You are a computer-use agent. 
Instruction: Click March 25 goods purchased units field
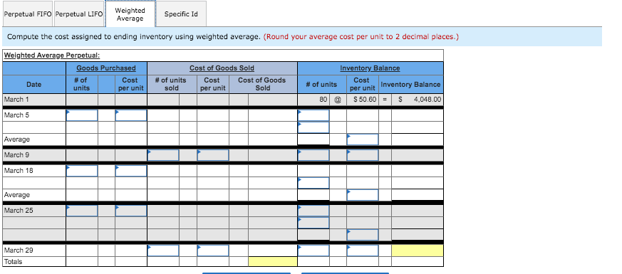[82, 211]
